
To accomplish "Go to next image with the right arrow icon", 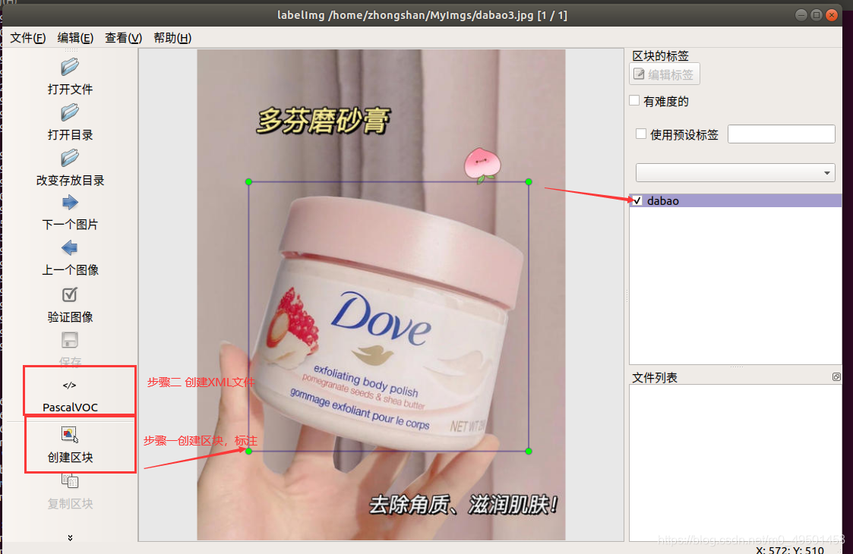I will click(x=70, y=203).
